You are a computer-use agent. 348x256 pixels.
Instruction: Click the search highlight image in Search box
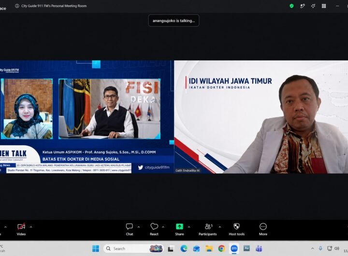pyautogui.click(x=156, y=249)
